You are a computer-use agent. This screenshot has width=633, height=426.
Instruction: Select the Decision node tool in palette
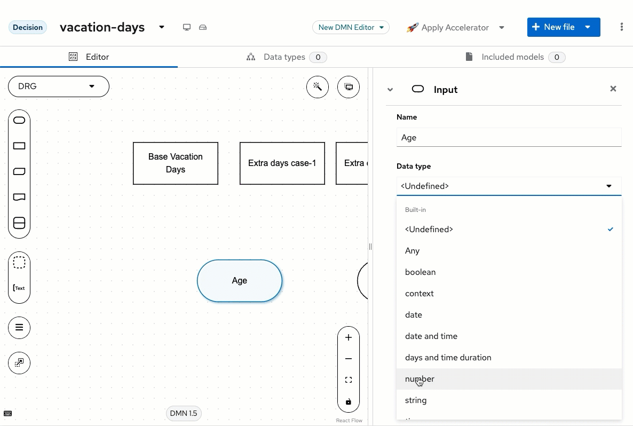tap(19, 146)
